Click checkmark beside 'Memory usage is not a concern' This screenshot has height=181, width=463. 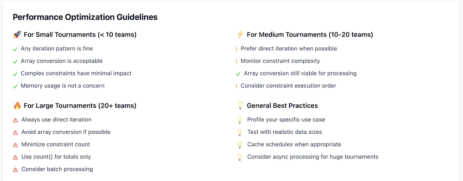click(15, 86)
